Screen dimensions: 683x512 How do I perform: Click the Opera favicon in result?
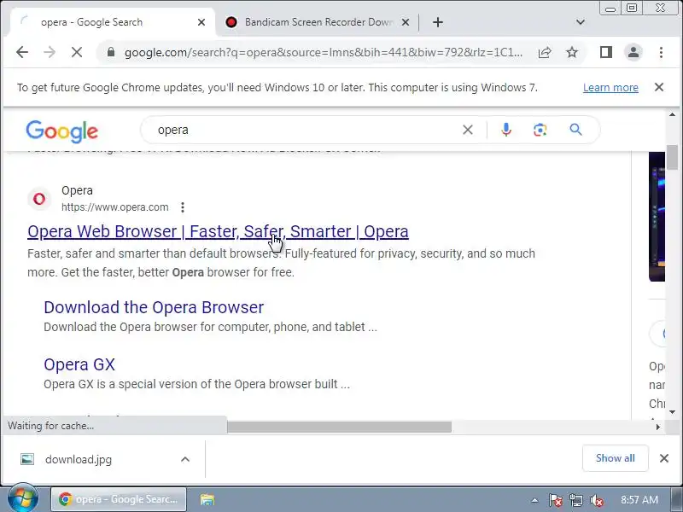(39, 199)
